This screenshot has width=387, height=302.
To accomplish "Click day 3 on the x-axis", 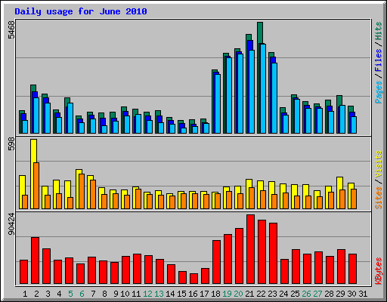I will pyautogui.click(x=48, y=294).
